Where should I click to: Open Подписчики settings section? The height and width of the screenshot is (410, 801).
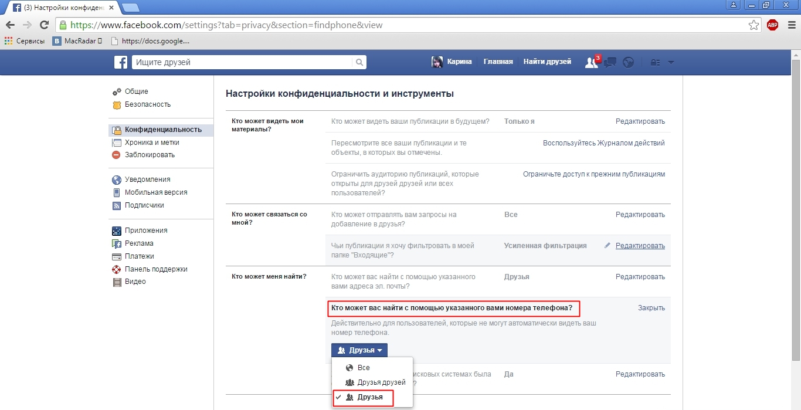point(144,205)
